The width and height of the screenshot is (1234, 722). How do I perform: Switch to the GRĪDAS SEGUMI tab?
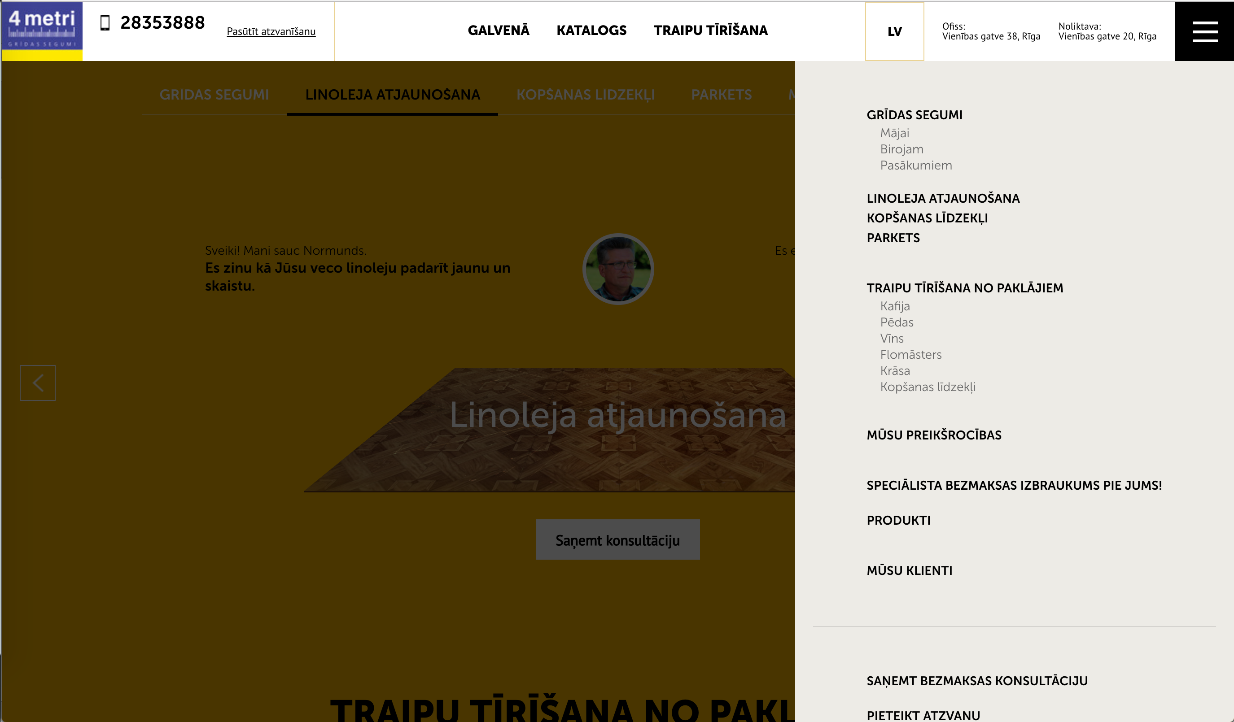214,95
